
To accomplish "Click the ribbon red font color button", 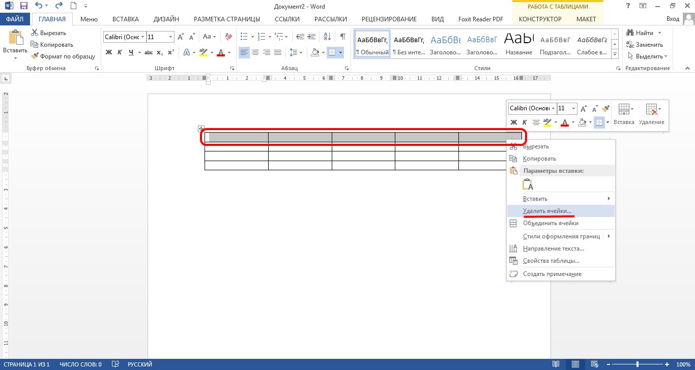I will [x=221, y=52].
